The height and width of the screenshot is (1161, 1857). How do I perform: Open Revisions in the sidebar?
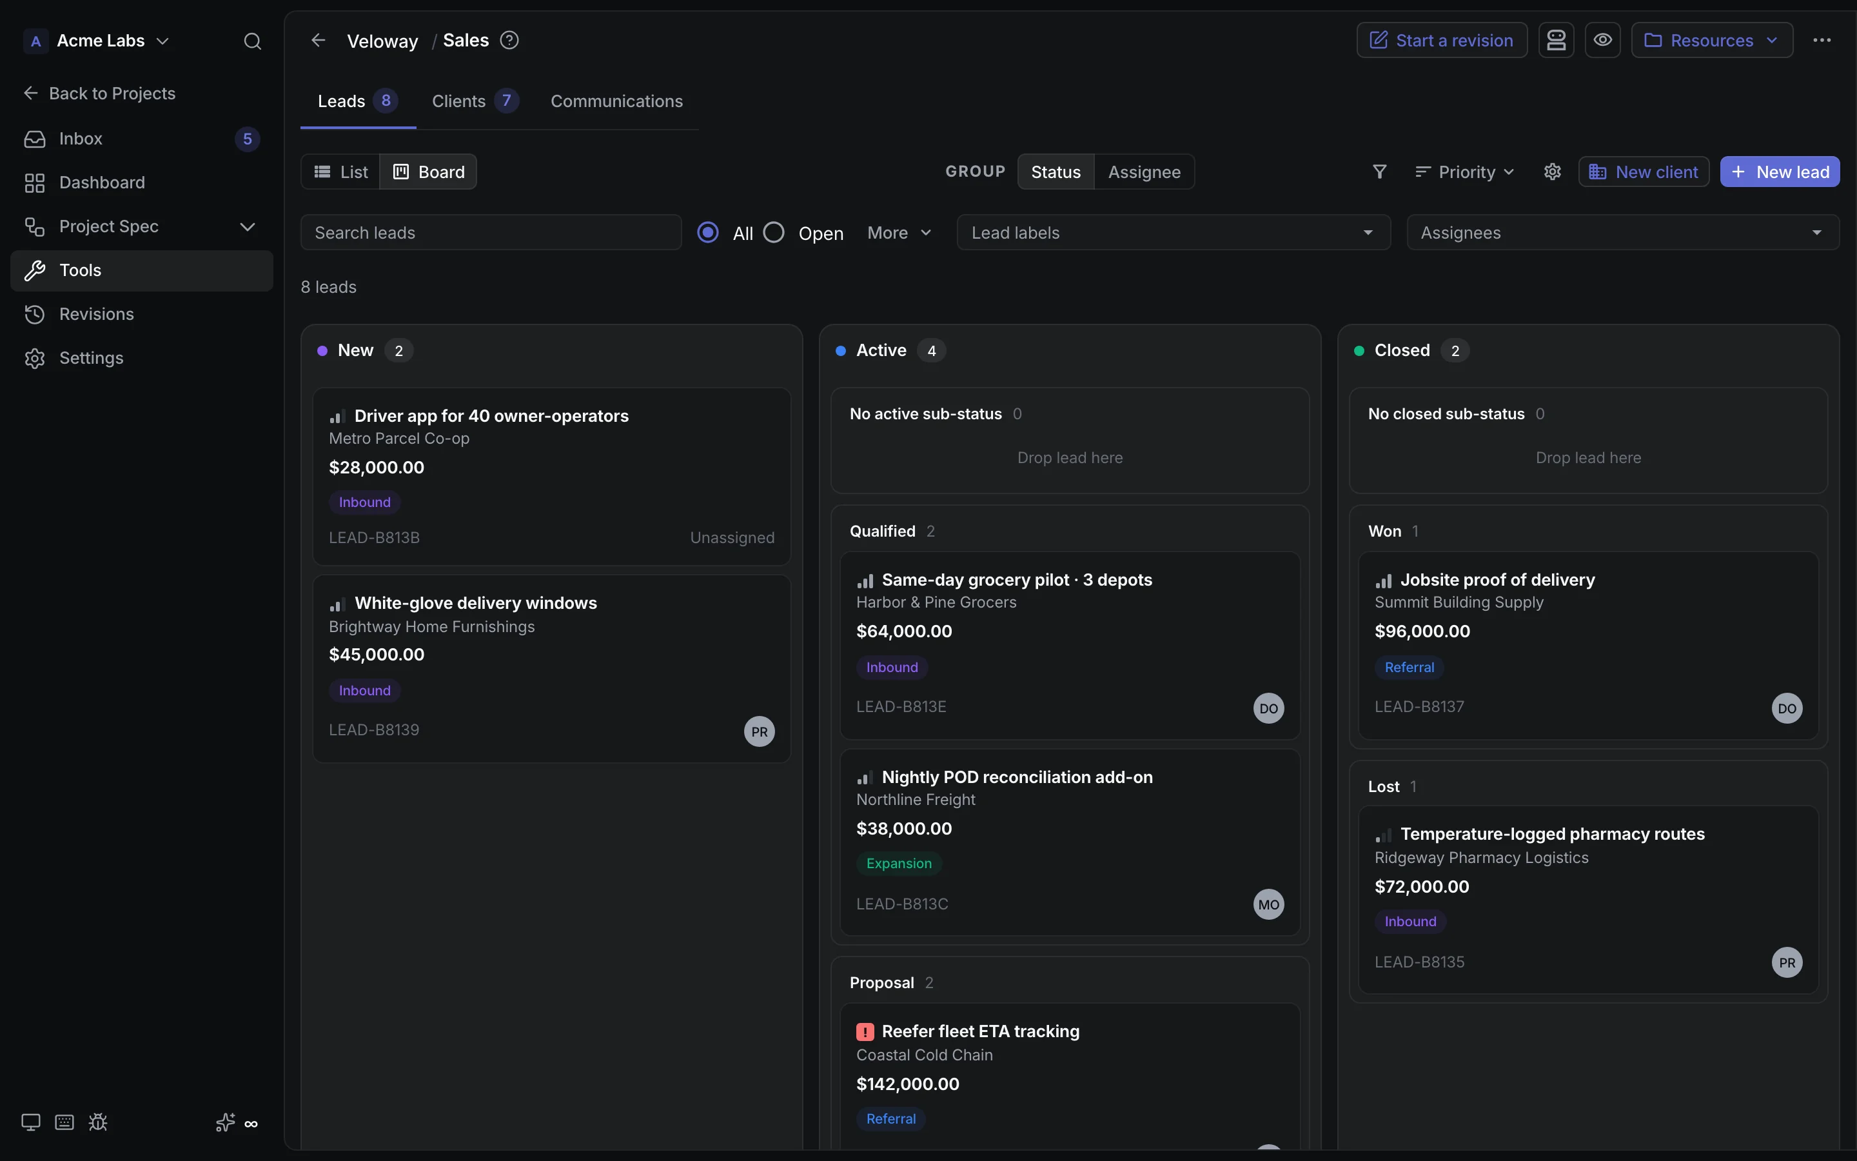tap(142, 314)
